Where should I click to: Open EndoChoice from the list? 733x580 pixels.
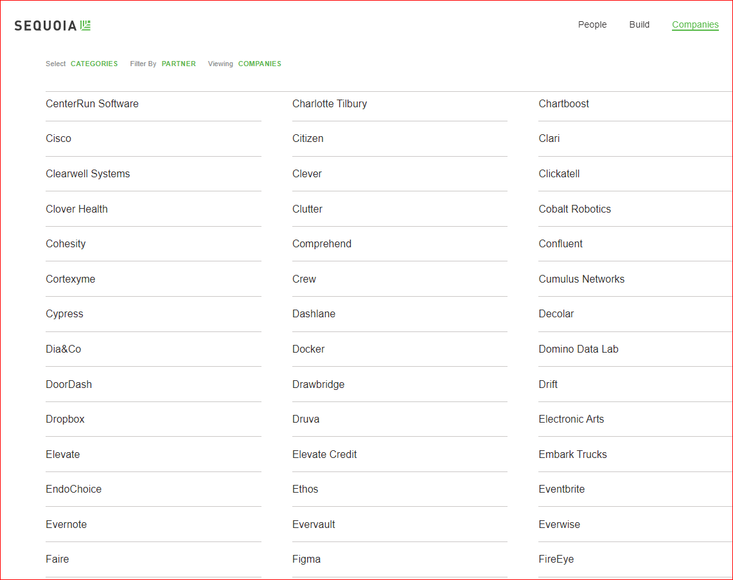73,489
